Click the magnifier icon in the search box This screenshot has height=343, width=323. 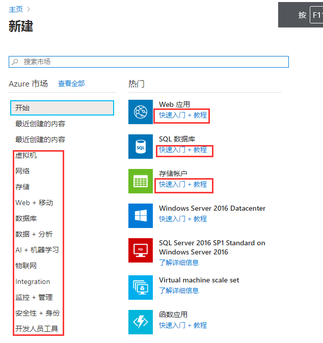(x=15, y=62)
